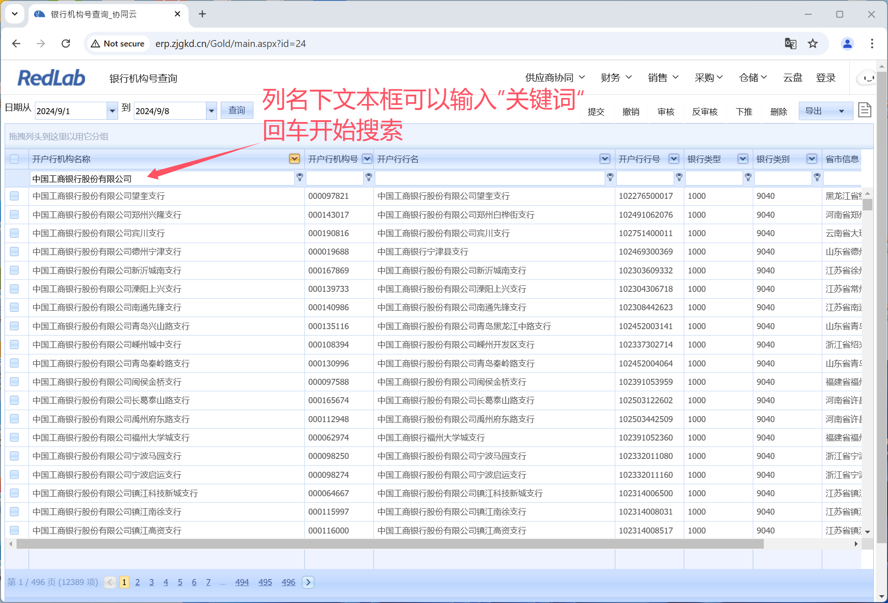Screen dimensions: 888x603
Task: Open the 仓储 menu
Action: [x=753, y=78]
